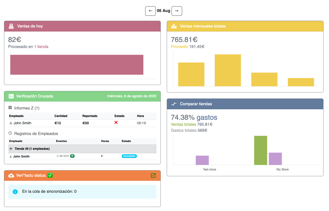Click the red X status icon for John Smith
Screen dimensions: 329x211
point(116,122)
